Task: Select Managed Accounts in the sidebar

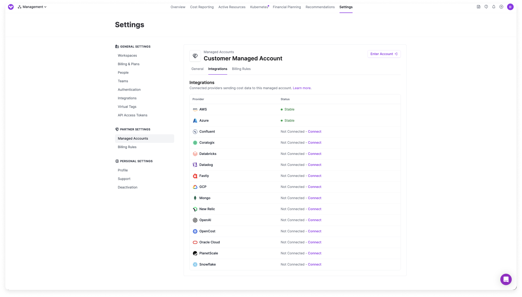Action: (x=145, y=139)
